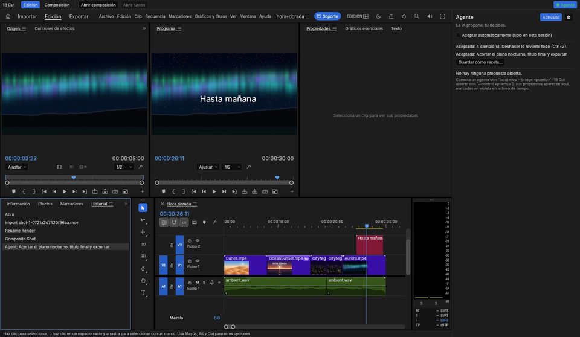This screenshot has height=337, width=580.
Task: Mute the Audio 1 track
Action: [x=197, y=282]
